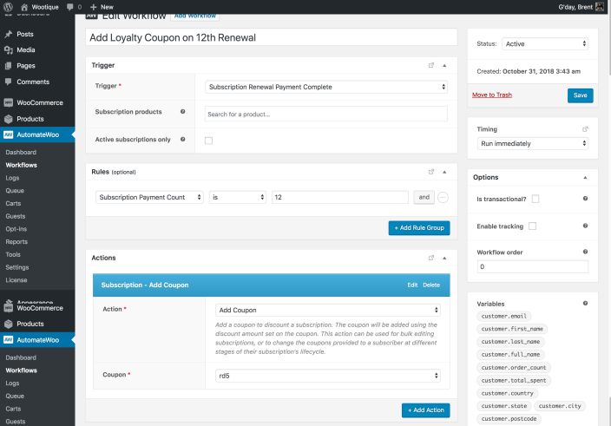611x426 pixels.
Task: Open the comments bubble in admin bar
Action: [71, 7]
